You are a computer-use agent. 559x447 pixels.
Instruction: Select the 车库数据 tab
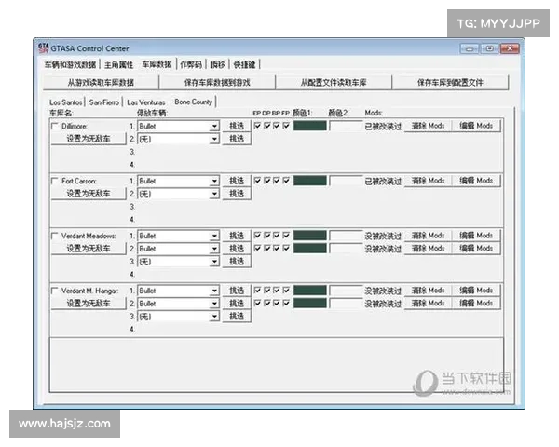click(157, 64)
